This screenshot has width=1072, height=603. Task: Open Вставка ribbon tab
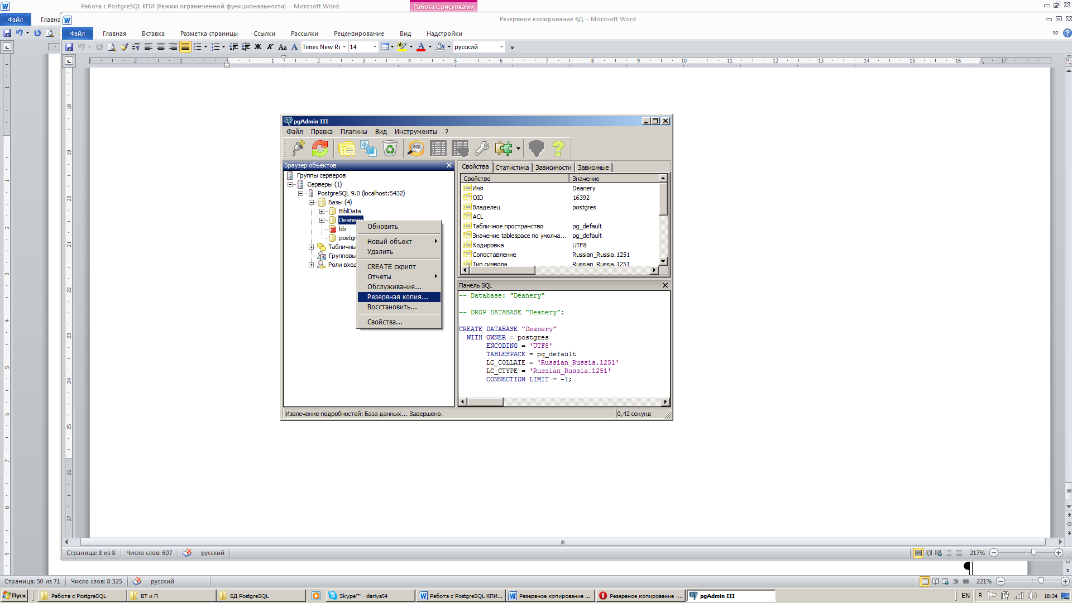(153, 33)
